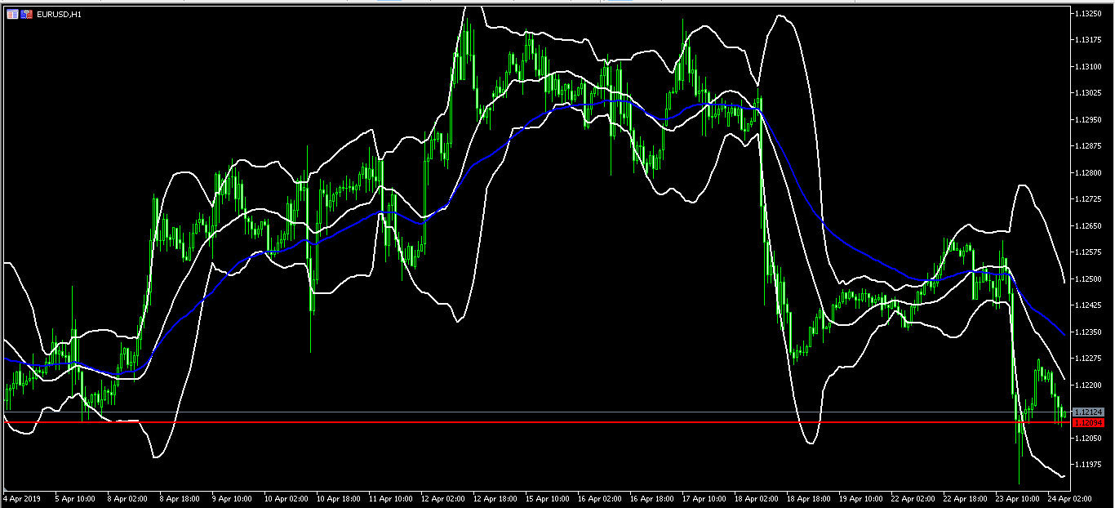Image resolution: width=1115 pixels, height=508 pixels.
Task: Select the EURUSD,H1 chart title
Action: 59,15
